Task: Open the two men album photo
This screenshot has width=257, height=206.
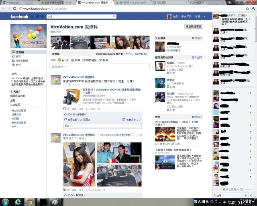Action: [x=119, y=152]
